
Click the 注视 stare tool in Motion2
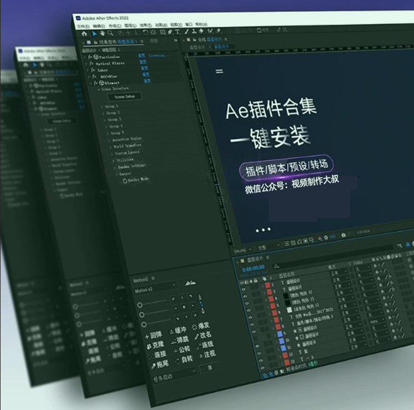(x=207, y=354)
